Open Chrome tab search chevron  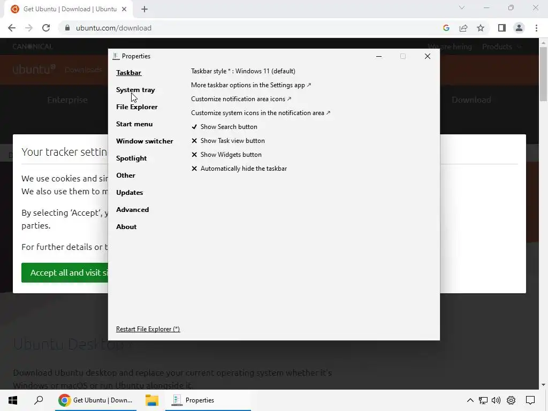click(x=462, y=7)
